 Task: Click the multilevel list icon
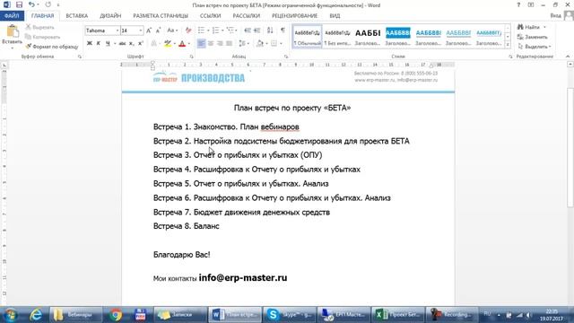pos(230,31)
